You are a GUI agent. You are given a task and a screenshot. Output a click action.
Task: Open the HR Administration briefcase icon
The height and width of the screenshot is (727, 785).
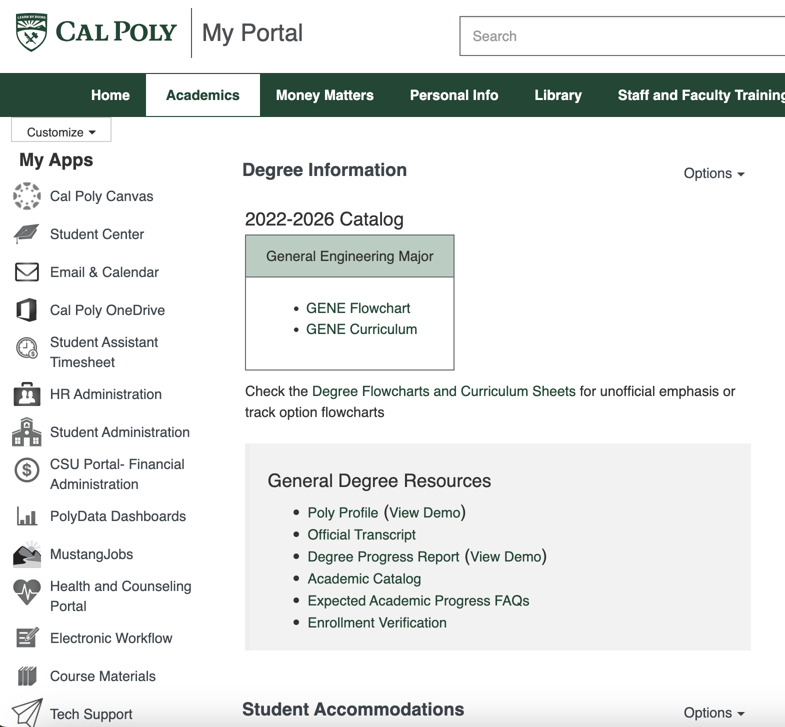[26, 394]
